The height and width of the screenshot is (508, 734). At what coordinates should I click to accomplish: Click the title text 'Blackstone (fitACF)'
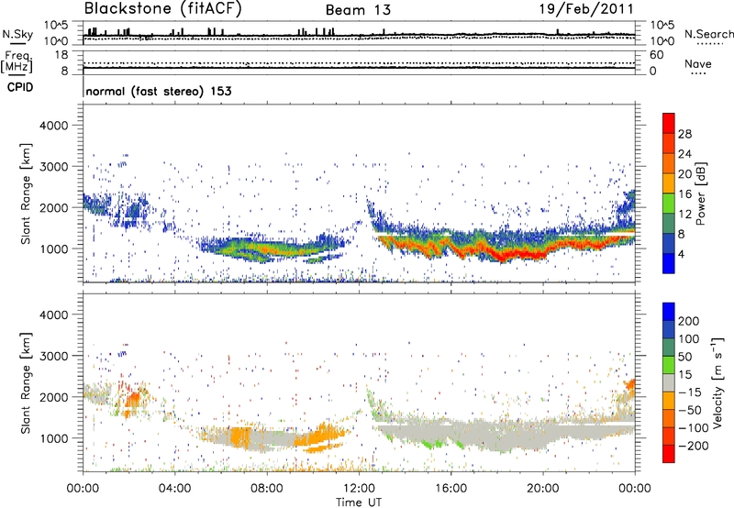(x=163, y=9)
